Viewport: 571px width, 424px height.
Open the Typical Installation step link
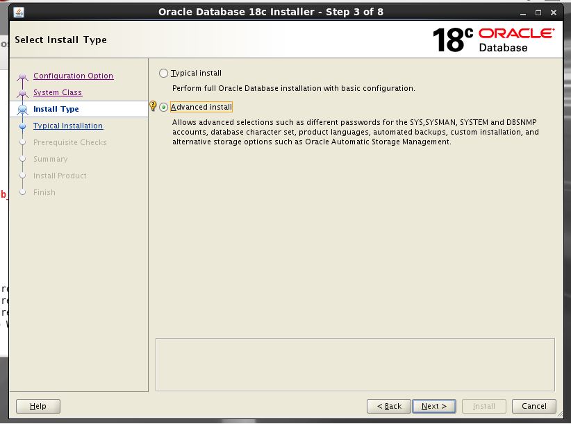click(68, 126)
